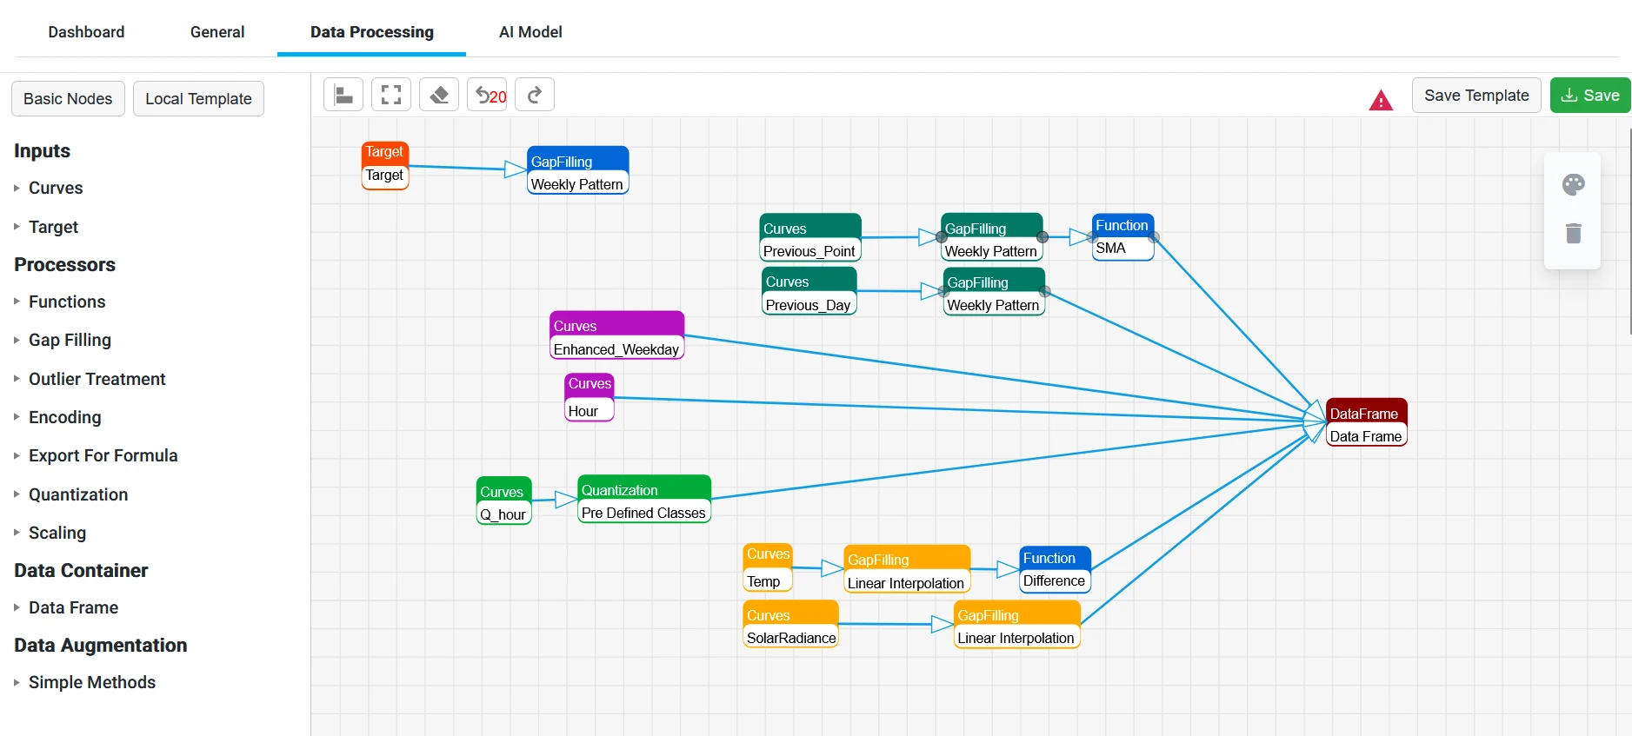Open the color palette icon on canvas
Screen dimensions: 1632x736
pos(1573,184)
